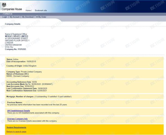Viewport: 166px width, 135px height.
Task: Select the Company Details heading
Action: click(x=13, y=24)
